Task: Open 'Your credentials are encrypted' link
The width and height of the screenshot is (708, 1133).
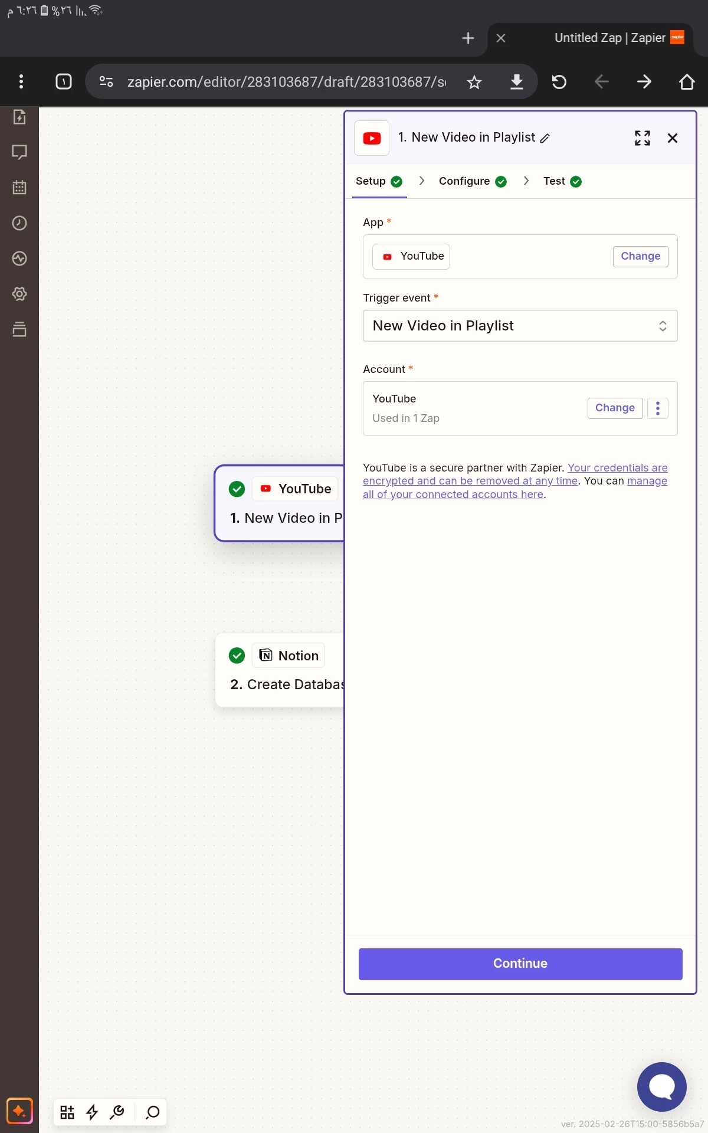Action: tap(515, 474)
